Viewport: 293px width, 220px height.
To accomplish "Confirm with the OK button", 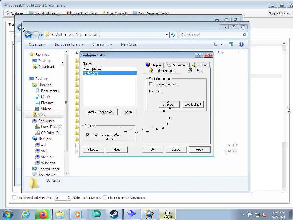I will pos(153,150).
